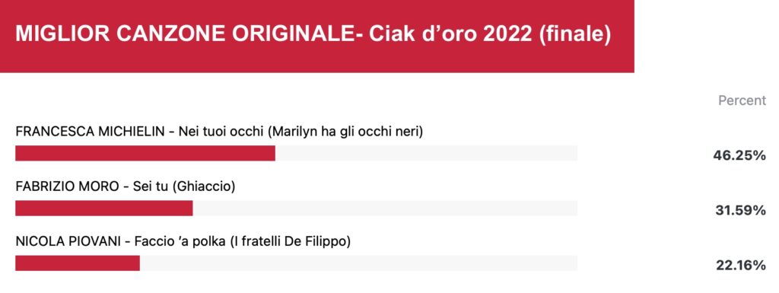Click the gray unfilled part of Michielin's bar
779x293 pixels.
click(426, 153)
